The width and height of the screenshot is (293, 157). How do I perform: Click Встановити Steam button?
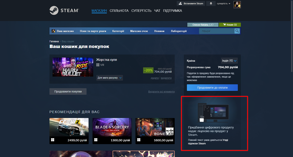coord(191,4)
